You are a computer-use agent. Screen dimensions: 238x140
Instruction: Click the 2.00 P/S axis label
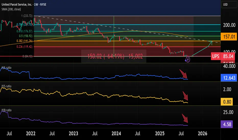coord(227,89)
